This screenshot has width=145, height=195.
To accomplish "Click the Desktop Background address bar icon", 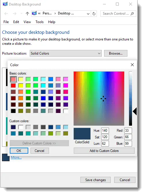I will [x=34, y=13].
